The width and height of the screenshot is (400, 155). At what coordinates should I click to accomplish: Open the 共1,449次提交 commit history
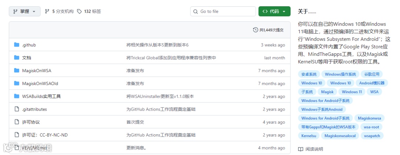point(268,30)
